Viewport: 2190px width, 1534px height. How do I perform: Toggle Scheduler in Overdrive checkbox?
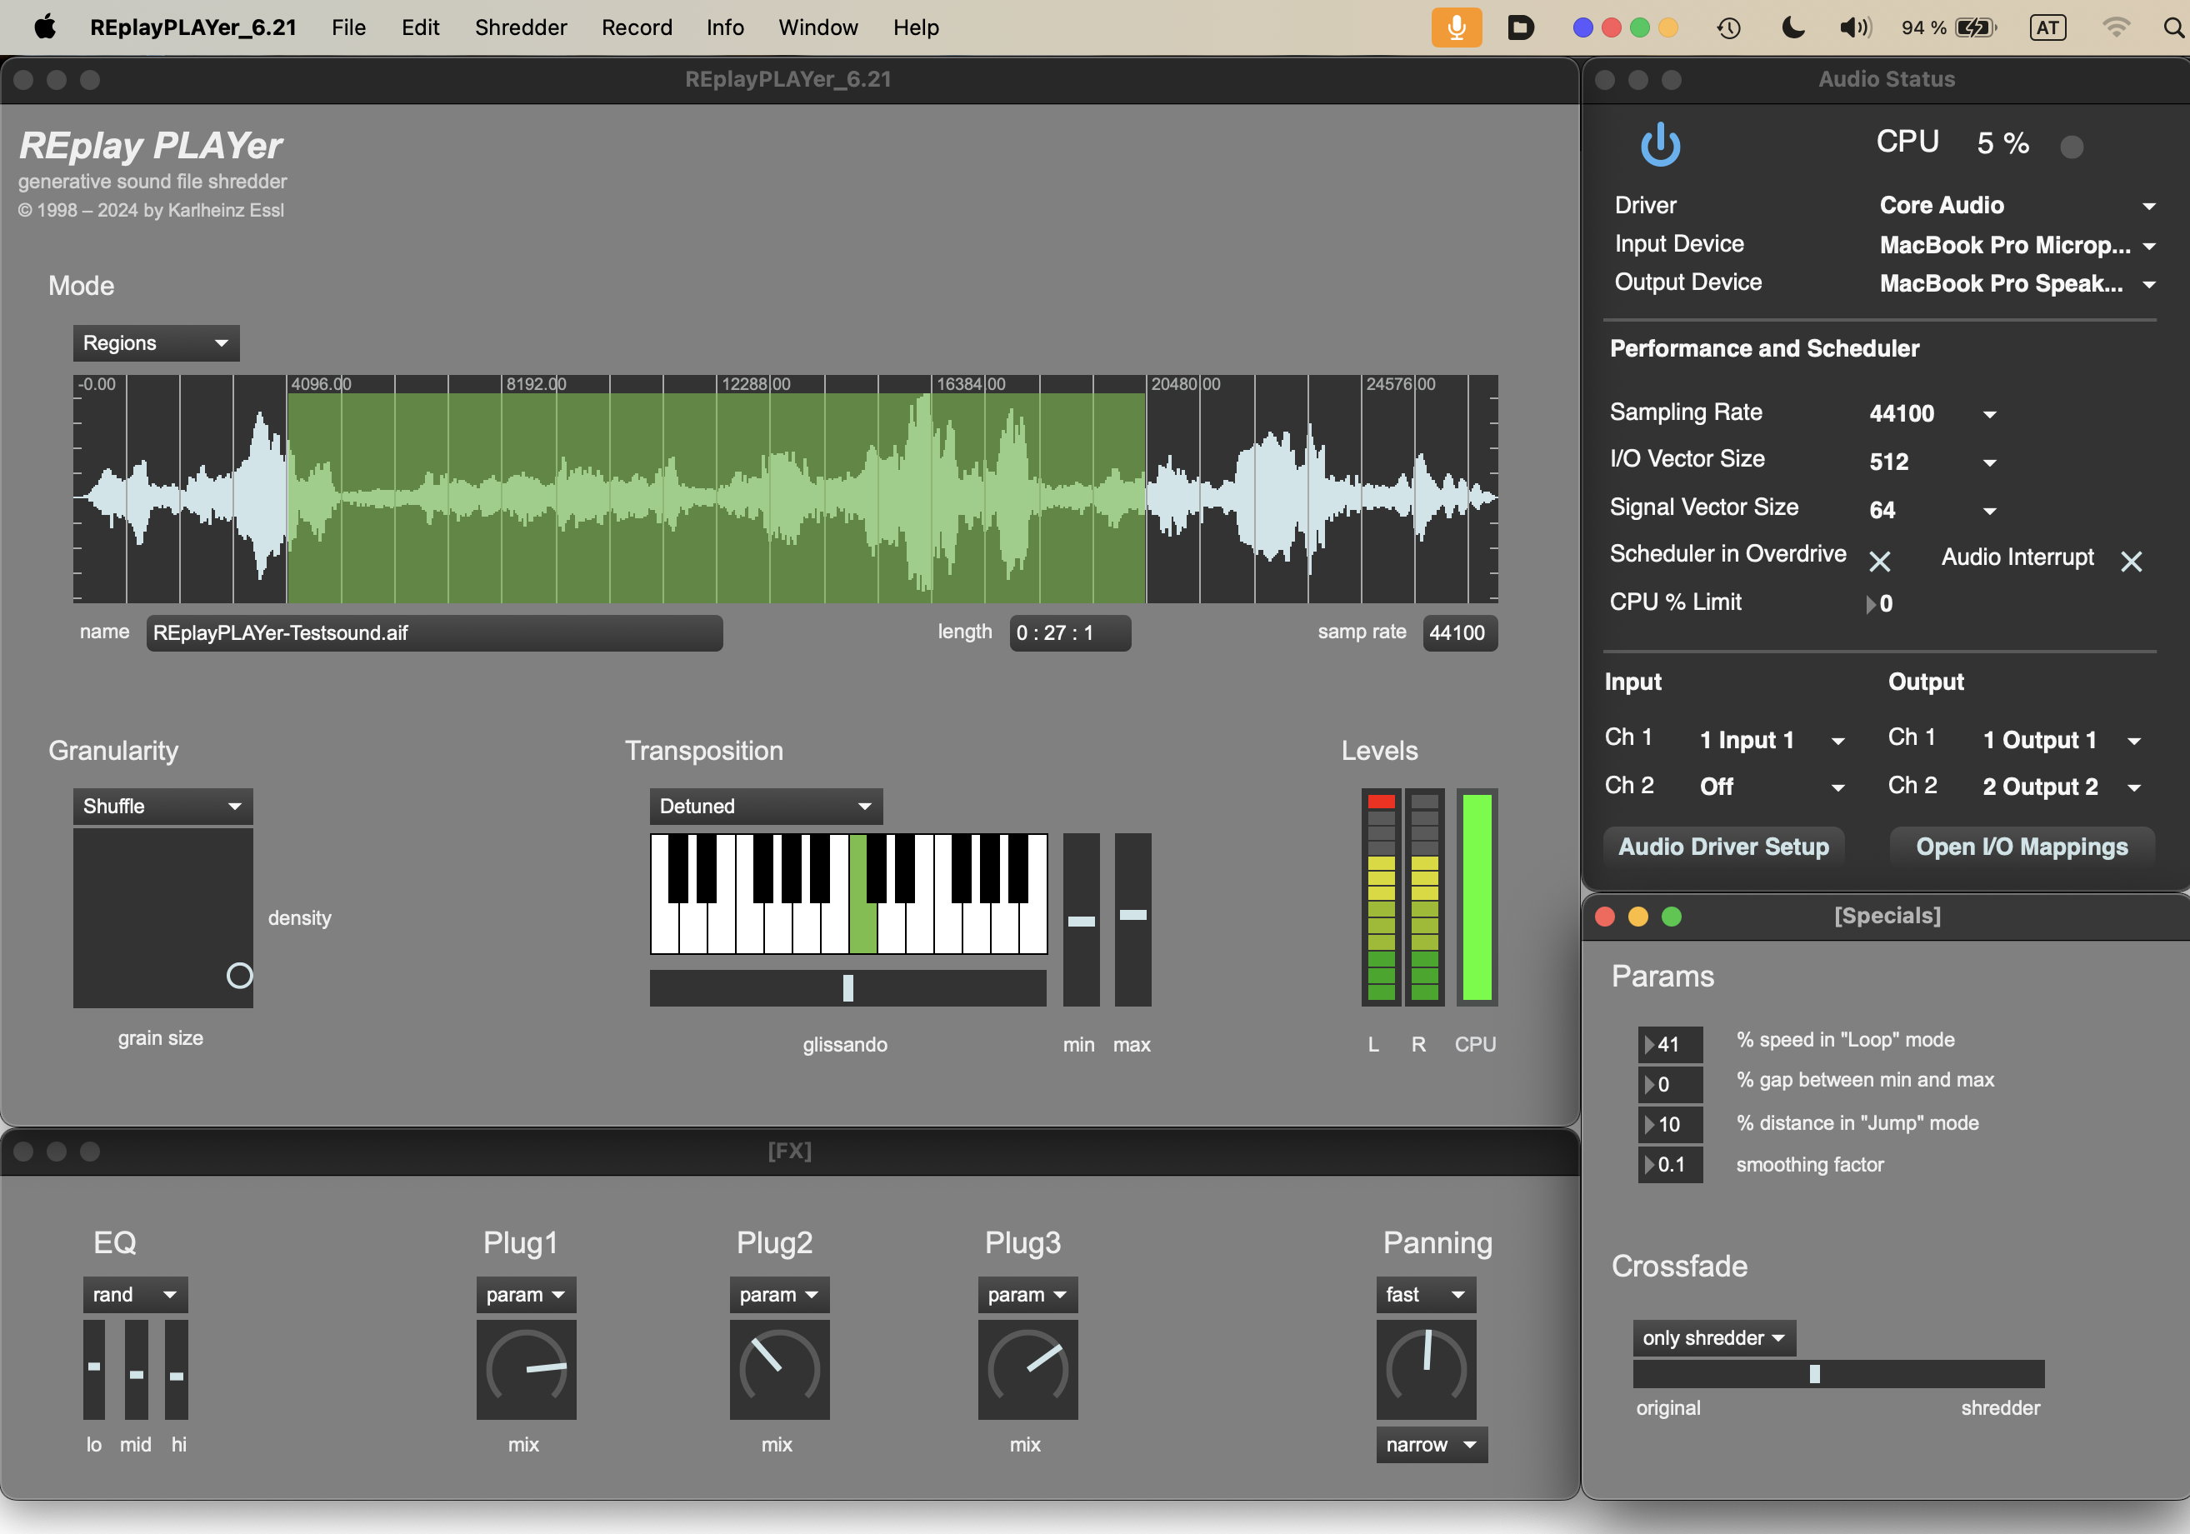point(1878,561)
